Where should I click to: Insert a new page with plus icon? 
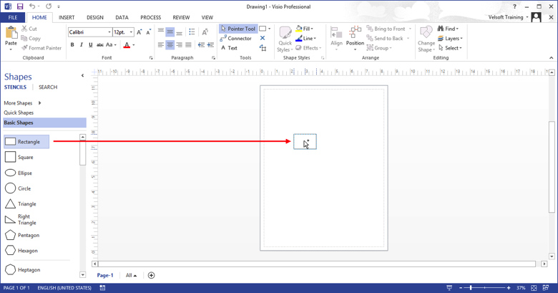151,275
